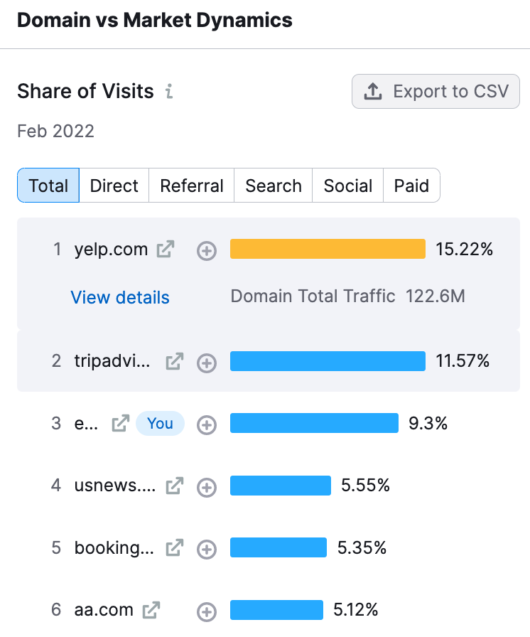Select the Total tab

coord(48,186)
